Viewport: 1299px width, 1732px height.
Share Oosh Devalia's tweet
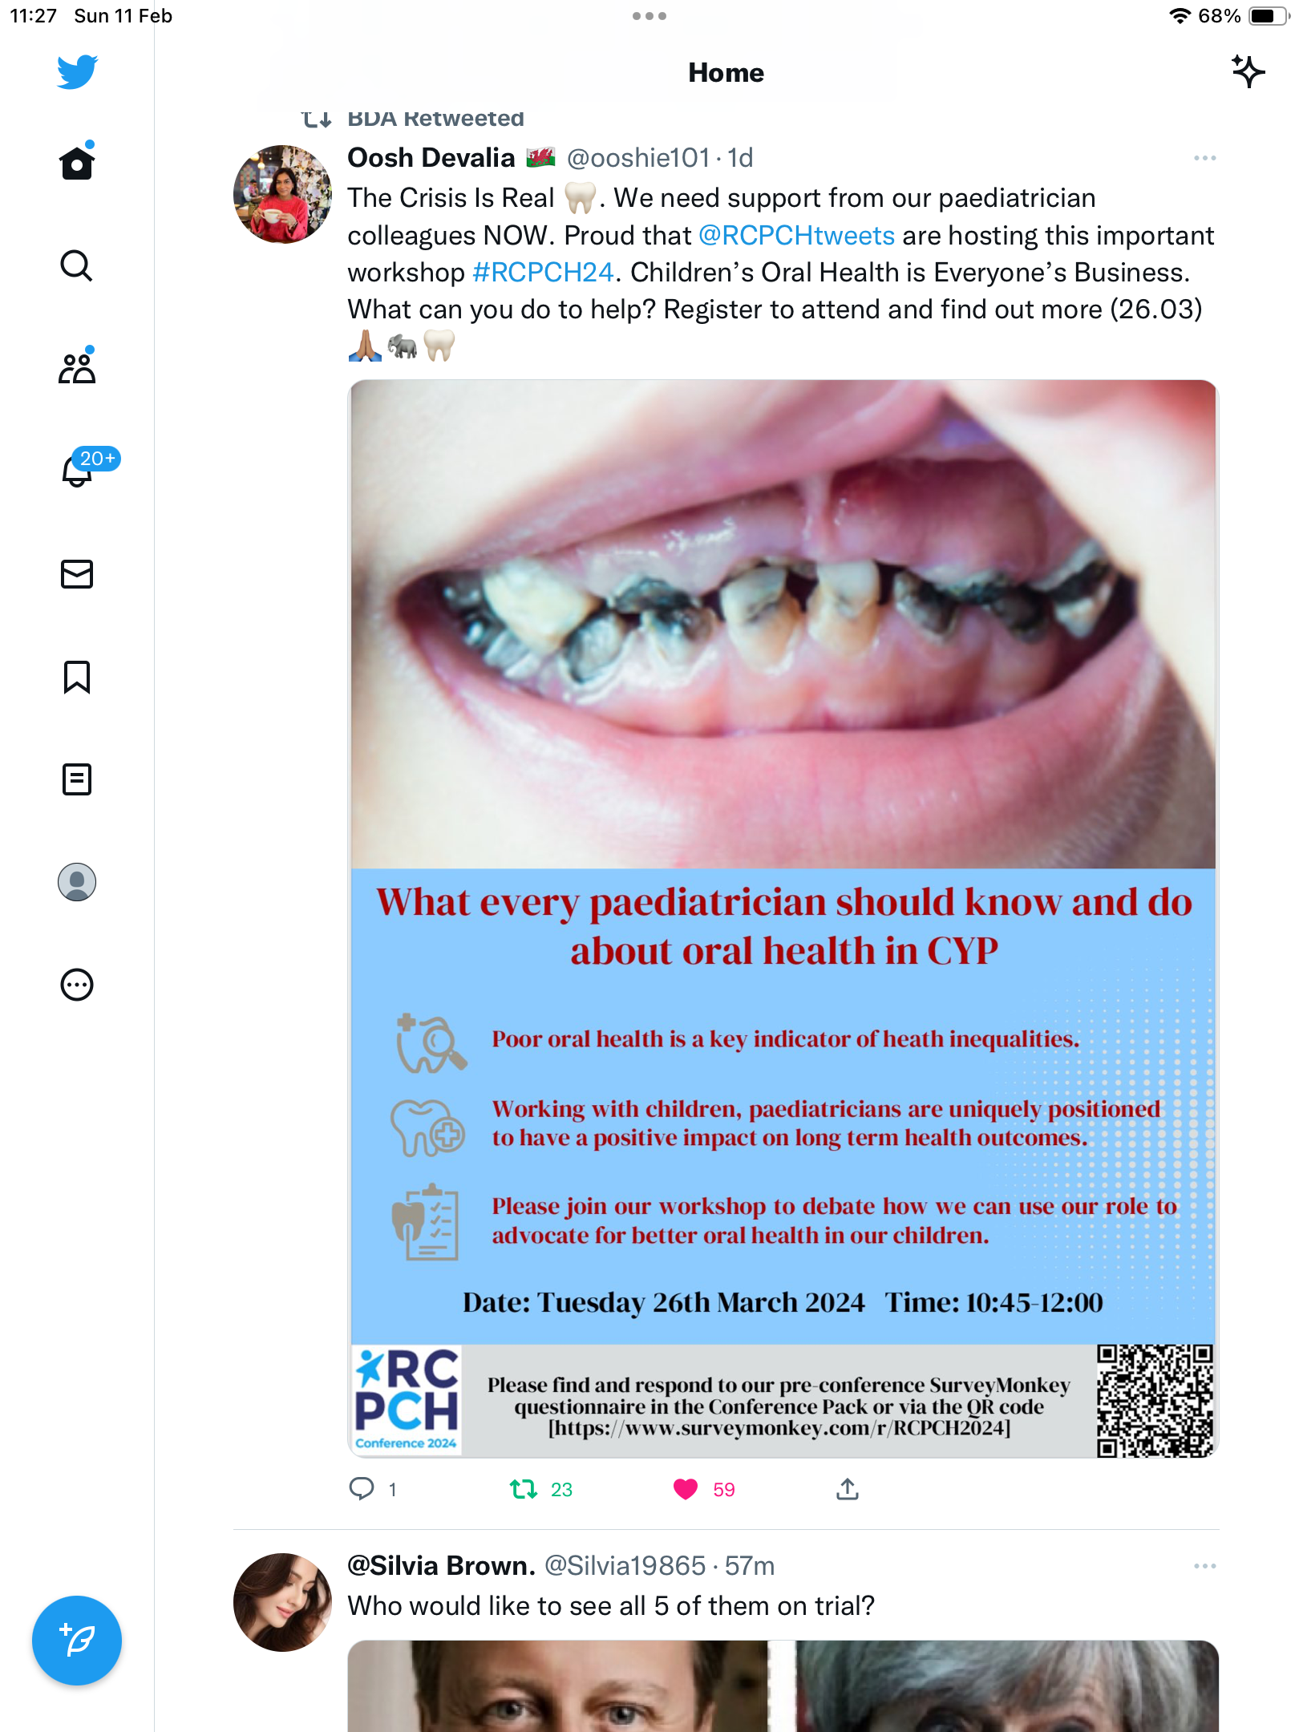point(848,1489)
